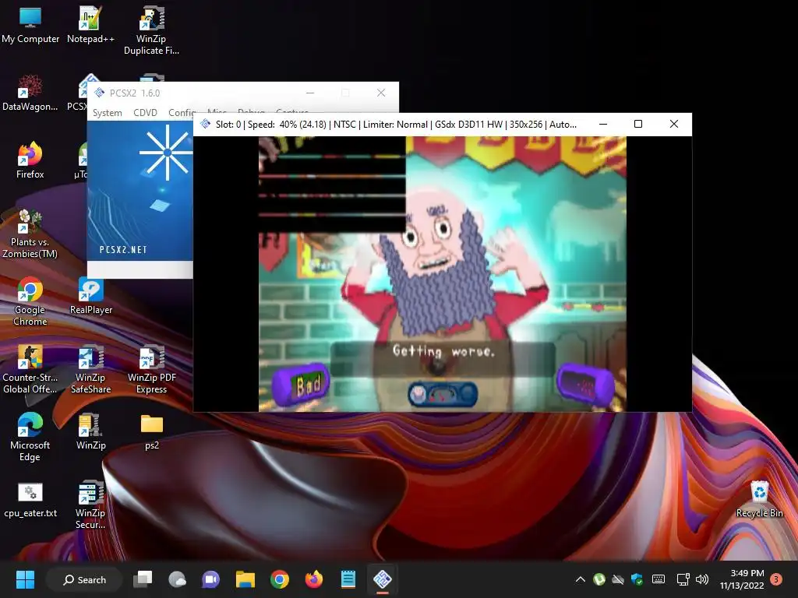Click the game window title bar text
Image resolution: width=798 pixels, height=598 pixels.
[x=396, y=125]
